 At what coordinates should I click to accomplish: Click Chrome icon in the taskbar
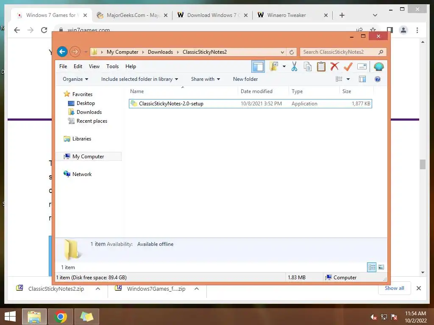coord(60,317)
